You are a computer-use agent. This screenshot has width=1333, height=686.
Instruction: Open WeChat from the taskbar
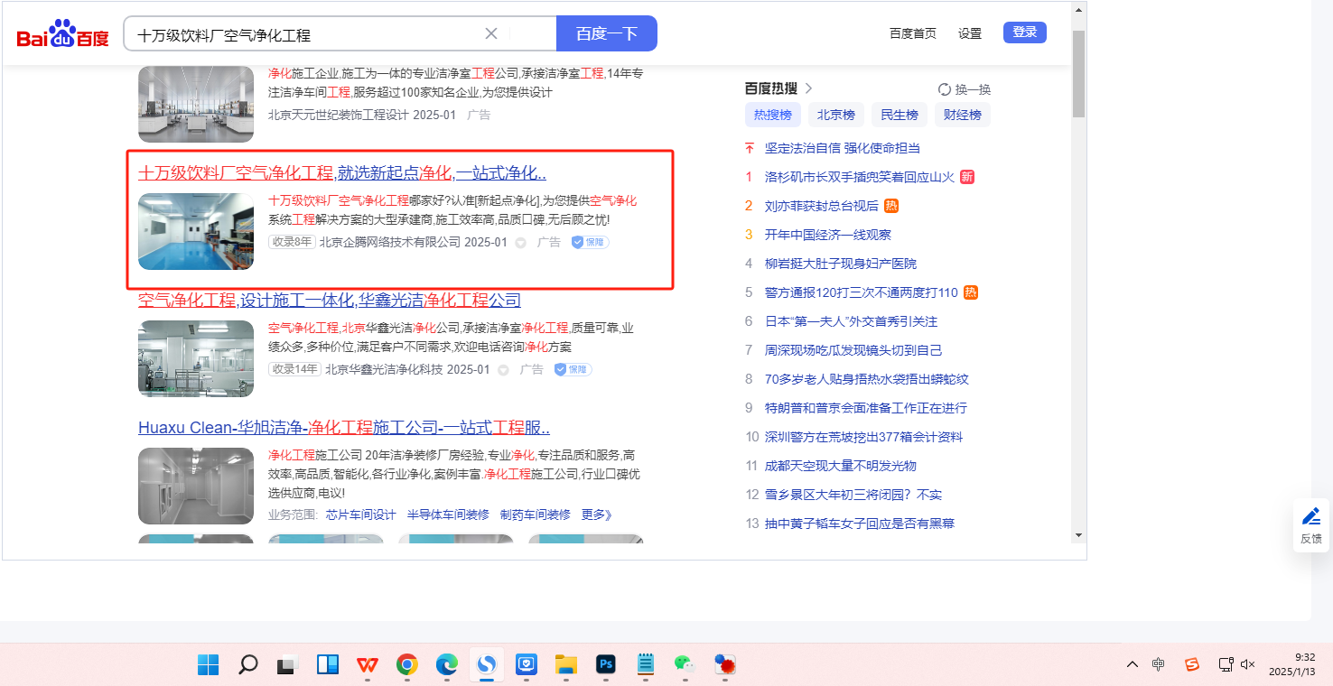pos(685,665)
